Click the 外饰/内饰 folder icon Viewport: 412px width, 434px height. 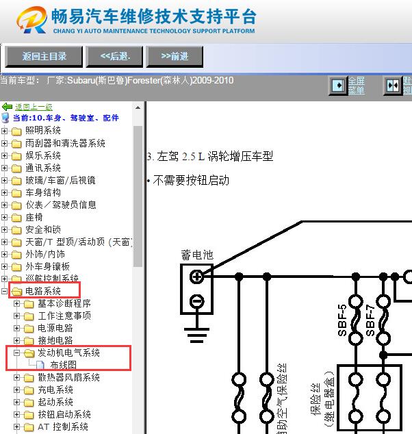[x=16, y=255]
